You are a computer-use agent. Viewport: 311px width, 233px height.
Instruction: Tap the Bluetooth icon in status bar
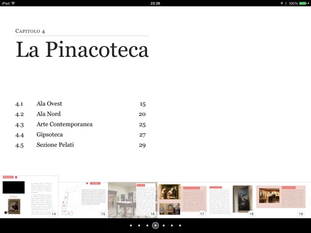[x=286, y=3]
